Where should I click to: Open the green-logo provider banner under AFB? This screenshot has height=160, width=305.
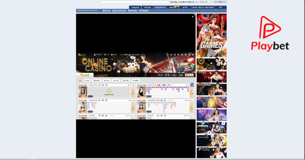pos(212,128)
